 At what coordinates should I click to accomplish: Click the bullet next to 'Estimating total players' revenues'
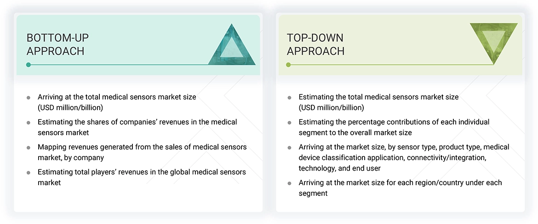click(29, 172)
